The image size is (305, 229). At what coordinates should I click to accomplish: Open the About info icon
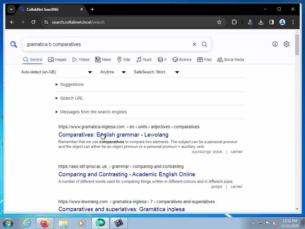click(275, 44)
